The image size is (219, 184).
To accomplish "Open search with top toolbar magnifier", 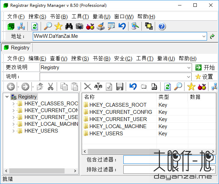I will pyautogui.click(x=48, y=26).
